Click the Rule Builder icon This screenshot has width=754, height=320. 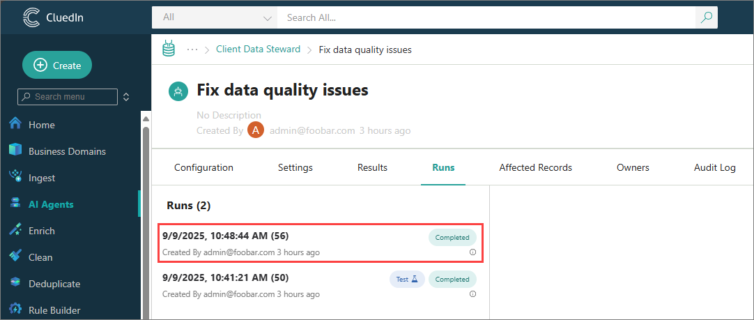[x=15, y=310]
